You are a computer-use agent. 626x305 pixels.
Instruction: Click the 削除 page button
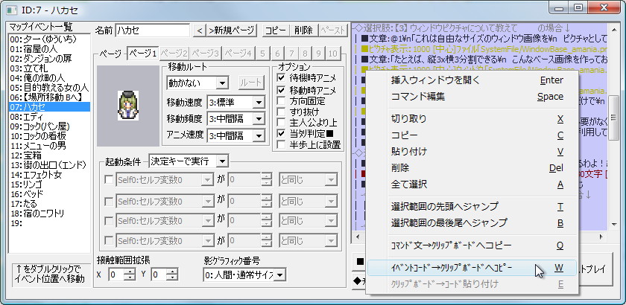(x=303, y=30)
